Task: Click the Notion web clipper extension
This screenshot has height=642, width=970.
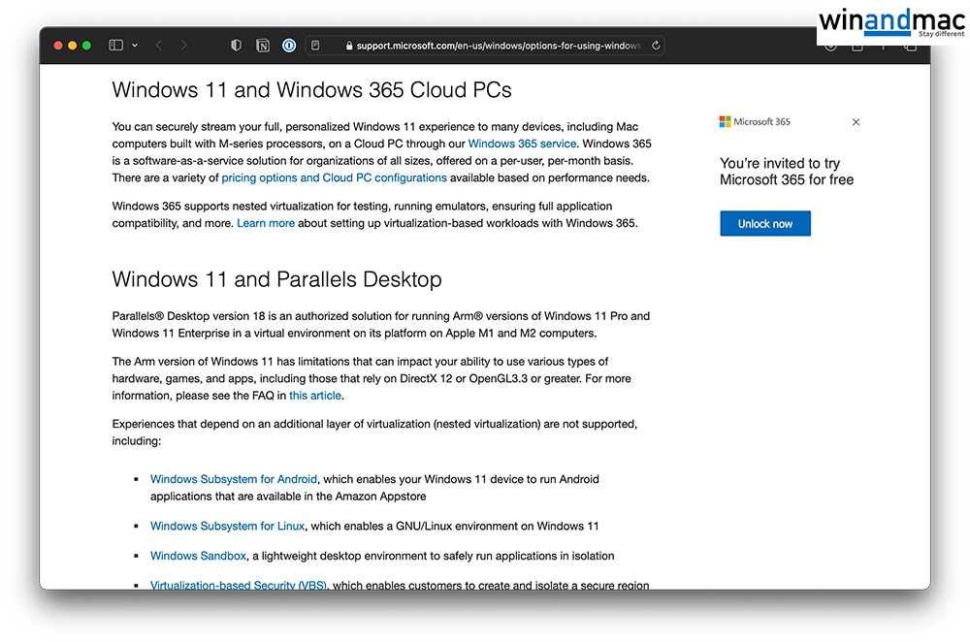Action: pos(263,46)
